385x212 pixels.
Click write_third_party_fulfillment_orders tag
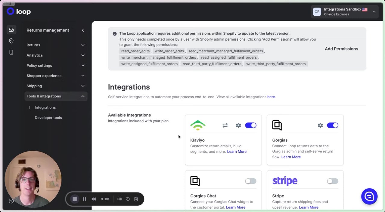(x=276, y=64)
